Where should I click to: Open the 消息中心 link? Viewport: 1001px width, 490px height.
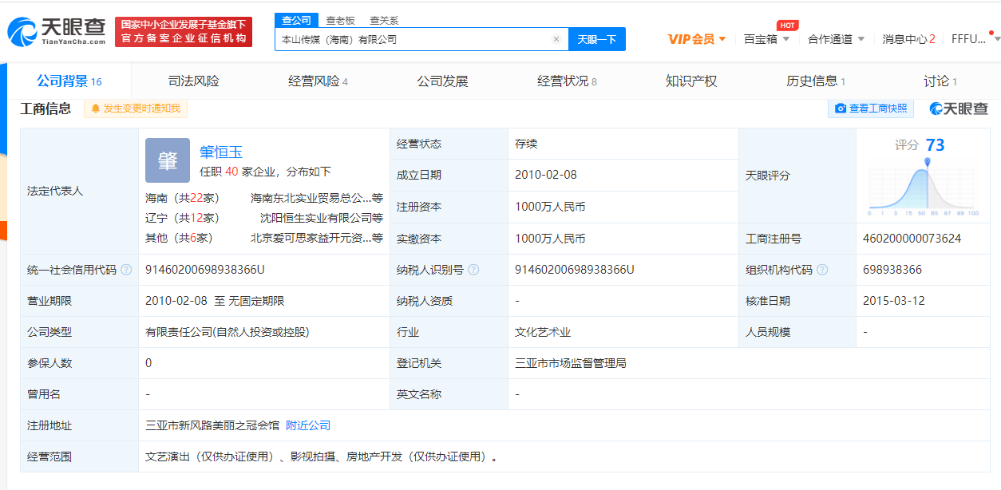click(x=908, y=39)
